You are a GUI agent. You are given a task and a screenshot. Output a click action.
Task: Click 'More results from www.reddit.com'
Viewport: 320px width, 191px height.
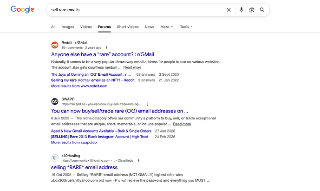(x=79, y=86)
